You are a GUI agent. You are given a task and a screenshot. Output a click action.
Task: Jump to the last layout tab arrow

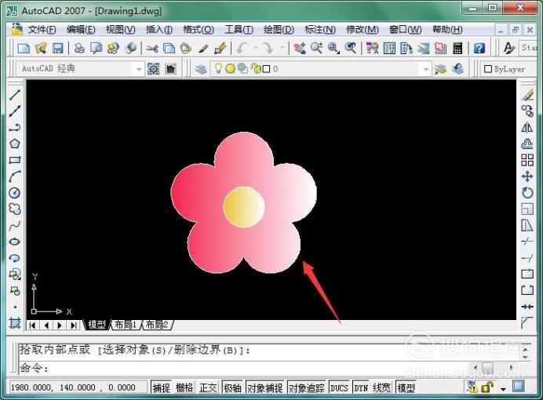pyautogui.click(x=74, y=325)
